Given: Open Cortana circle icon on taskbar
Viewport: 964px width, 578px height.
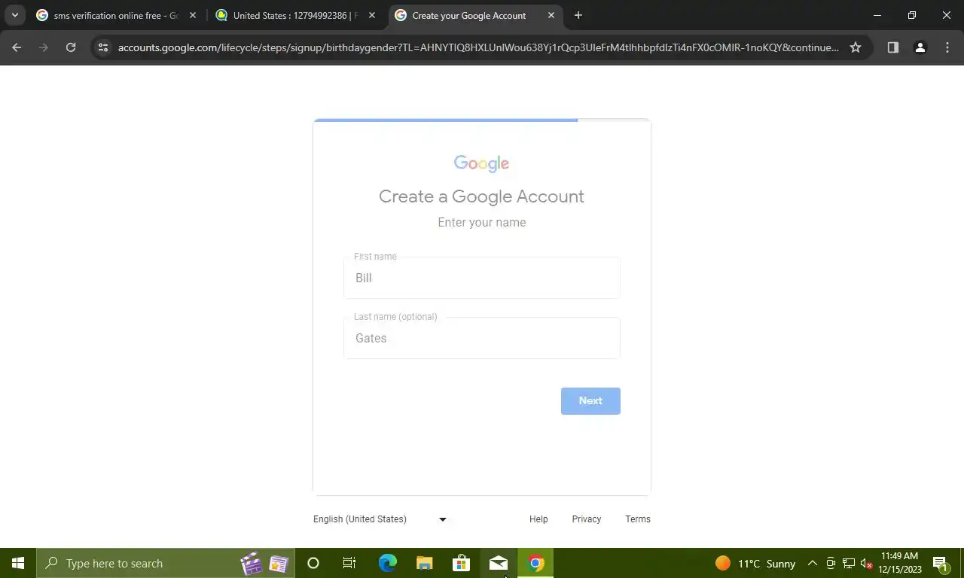Looking at the screenshot, I should [313, 563].
